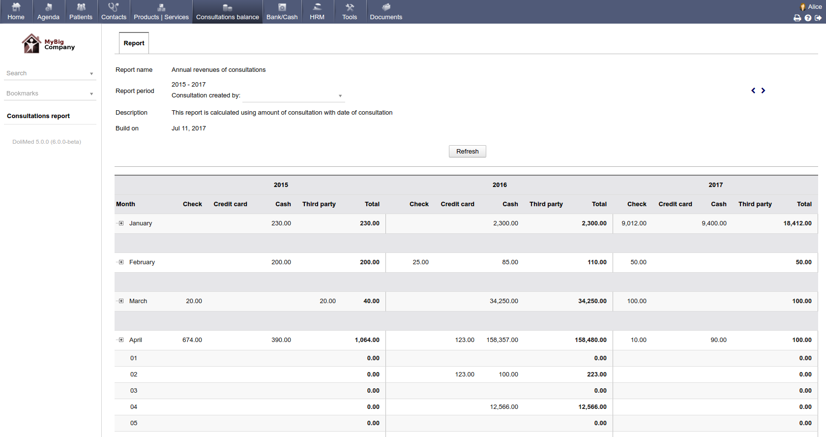This screenshot has height=437, width=826.
Task: Select the Report tab
Action: (x=134, y=43)
